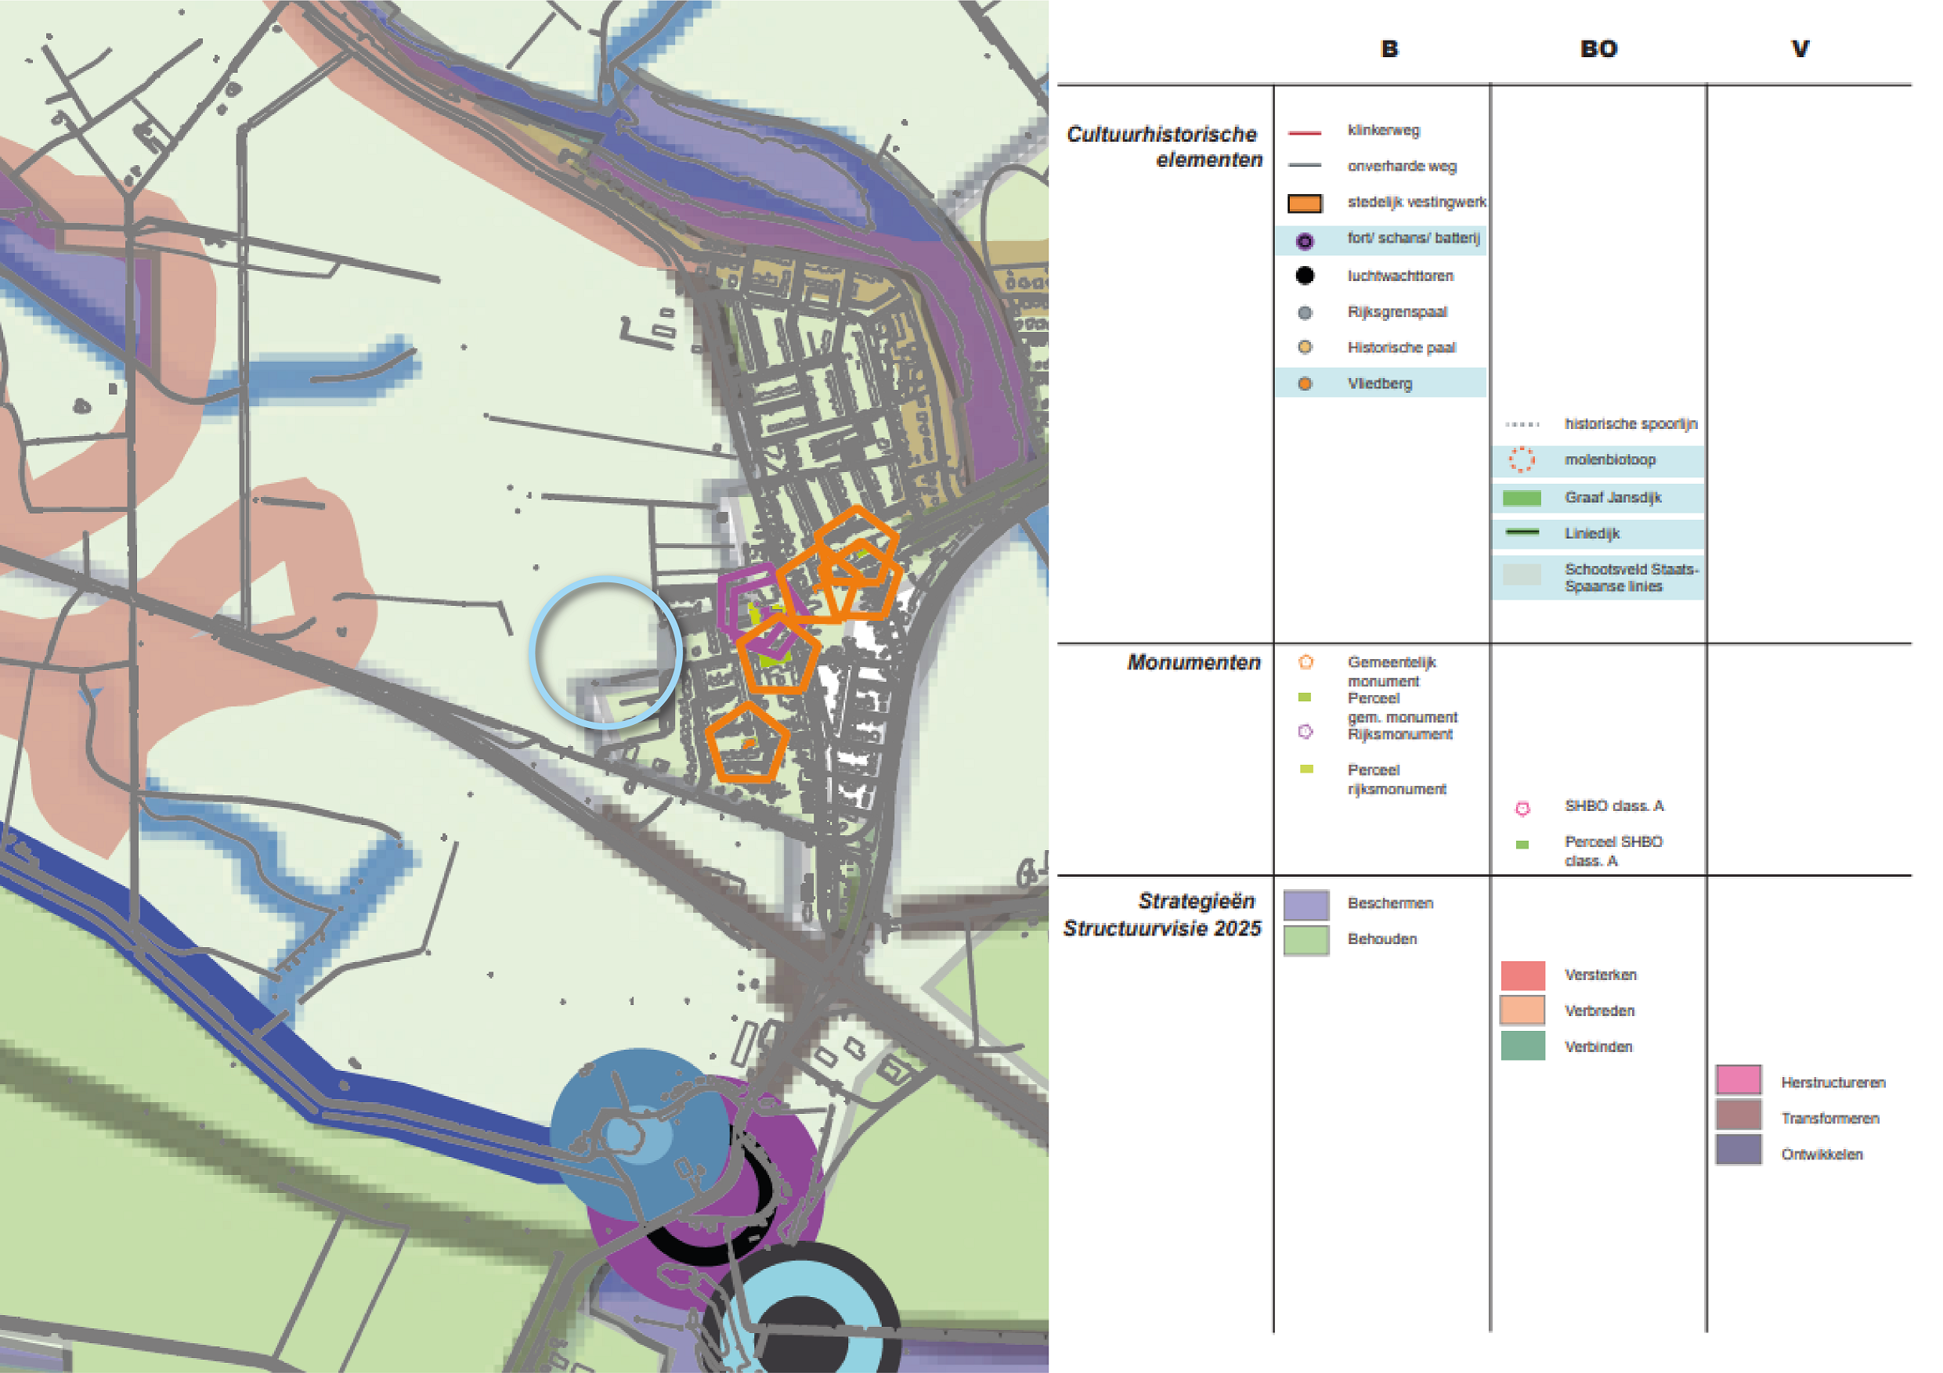1943x1373 pixels.
Task: Click the purple fort/schans/batterij symbol
Action: [1305, 241]
